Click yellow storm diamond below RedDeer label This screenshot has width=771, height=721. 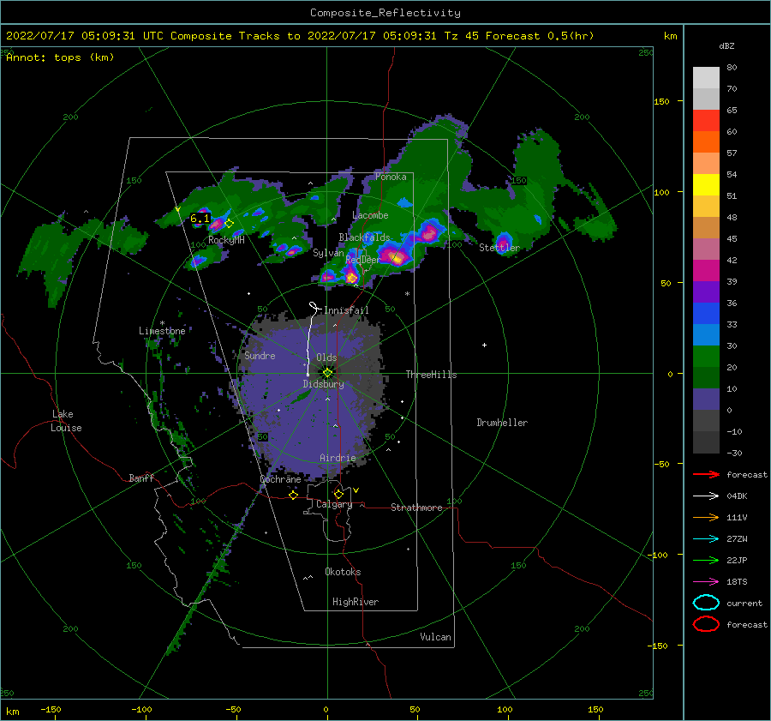point(352,279)
